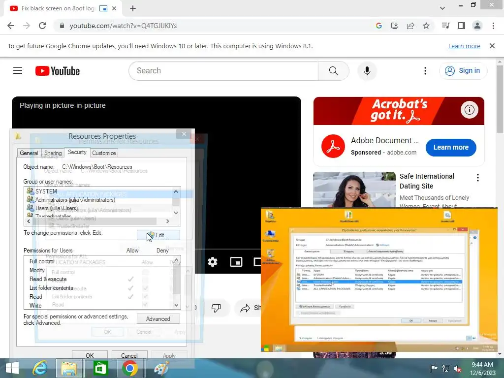Open YouTube settings three-dot menu
The width and height of the screenshot is (504, 378).
425,71
